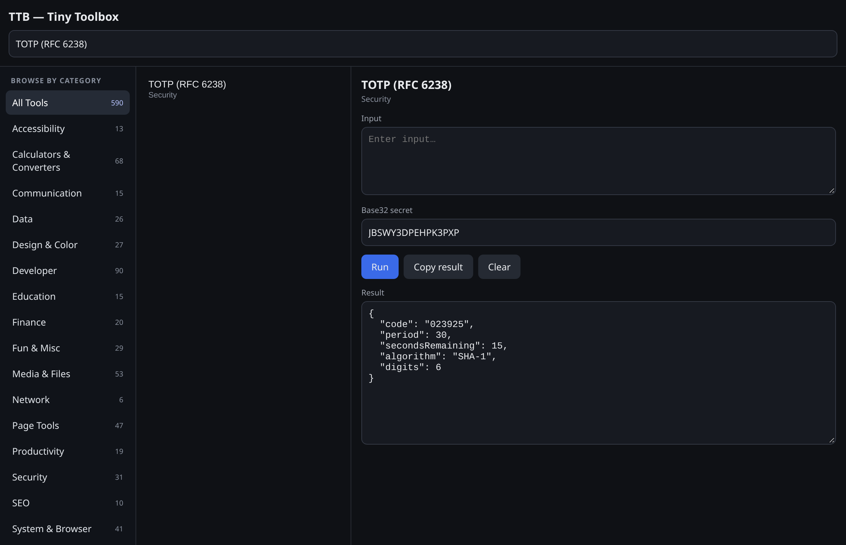Click the Result box resize handle
Image resolution: width=846 pixels, height=545 pixels.
point(832,440)
